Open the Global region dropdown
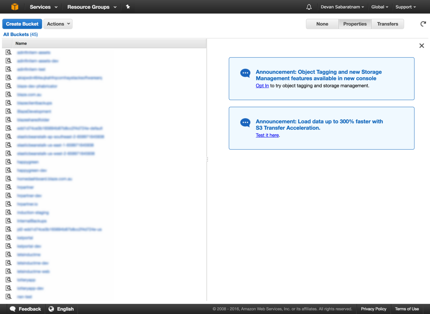This screenshot has height=314, width=430. pyautogui.click(x=380, y=7)
